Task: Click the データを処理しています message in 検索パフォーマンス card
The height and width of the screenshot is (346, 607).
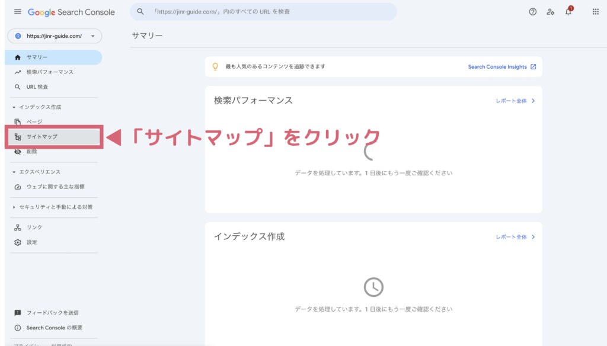Action: click(373, 173)
